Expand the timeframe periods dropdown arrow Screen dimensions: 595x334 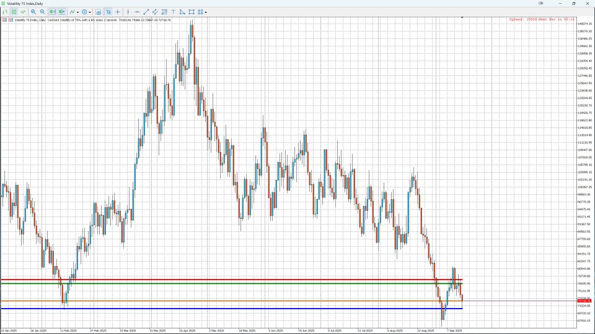coord(89,12)
